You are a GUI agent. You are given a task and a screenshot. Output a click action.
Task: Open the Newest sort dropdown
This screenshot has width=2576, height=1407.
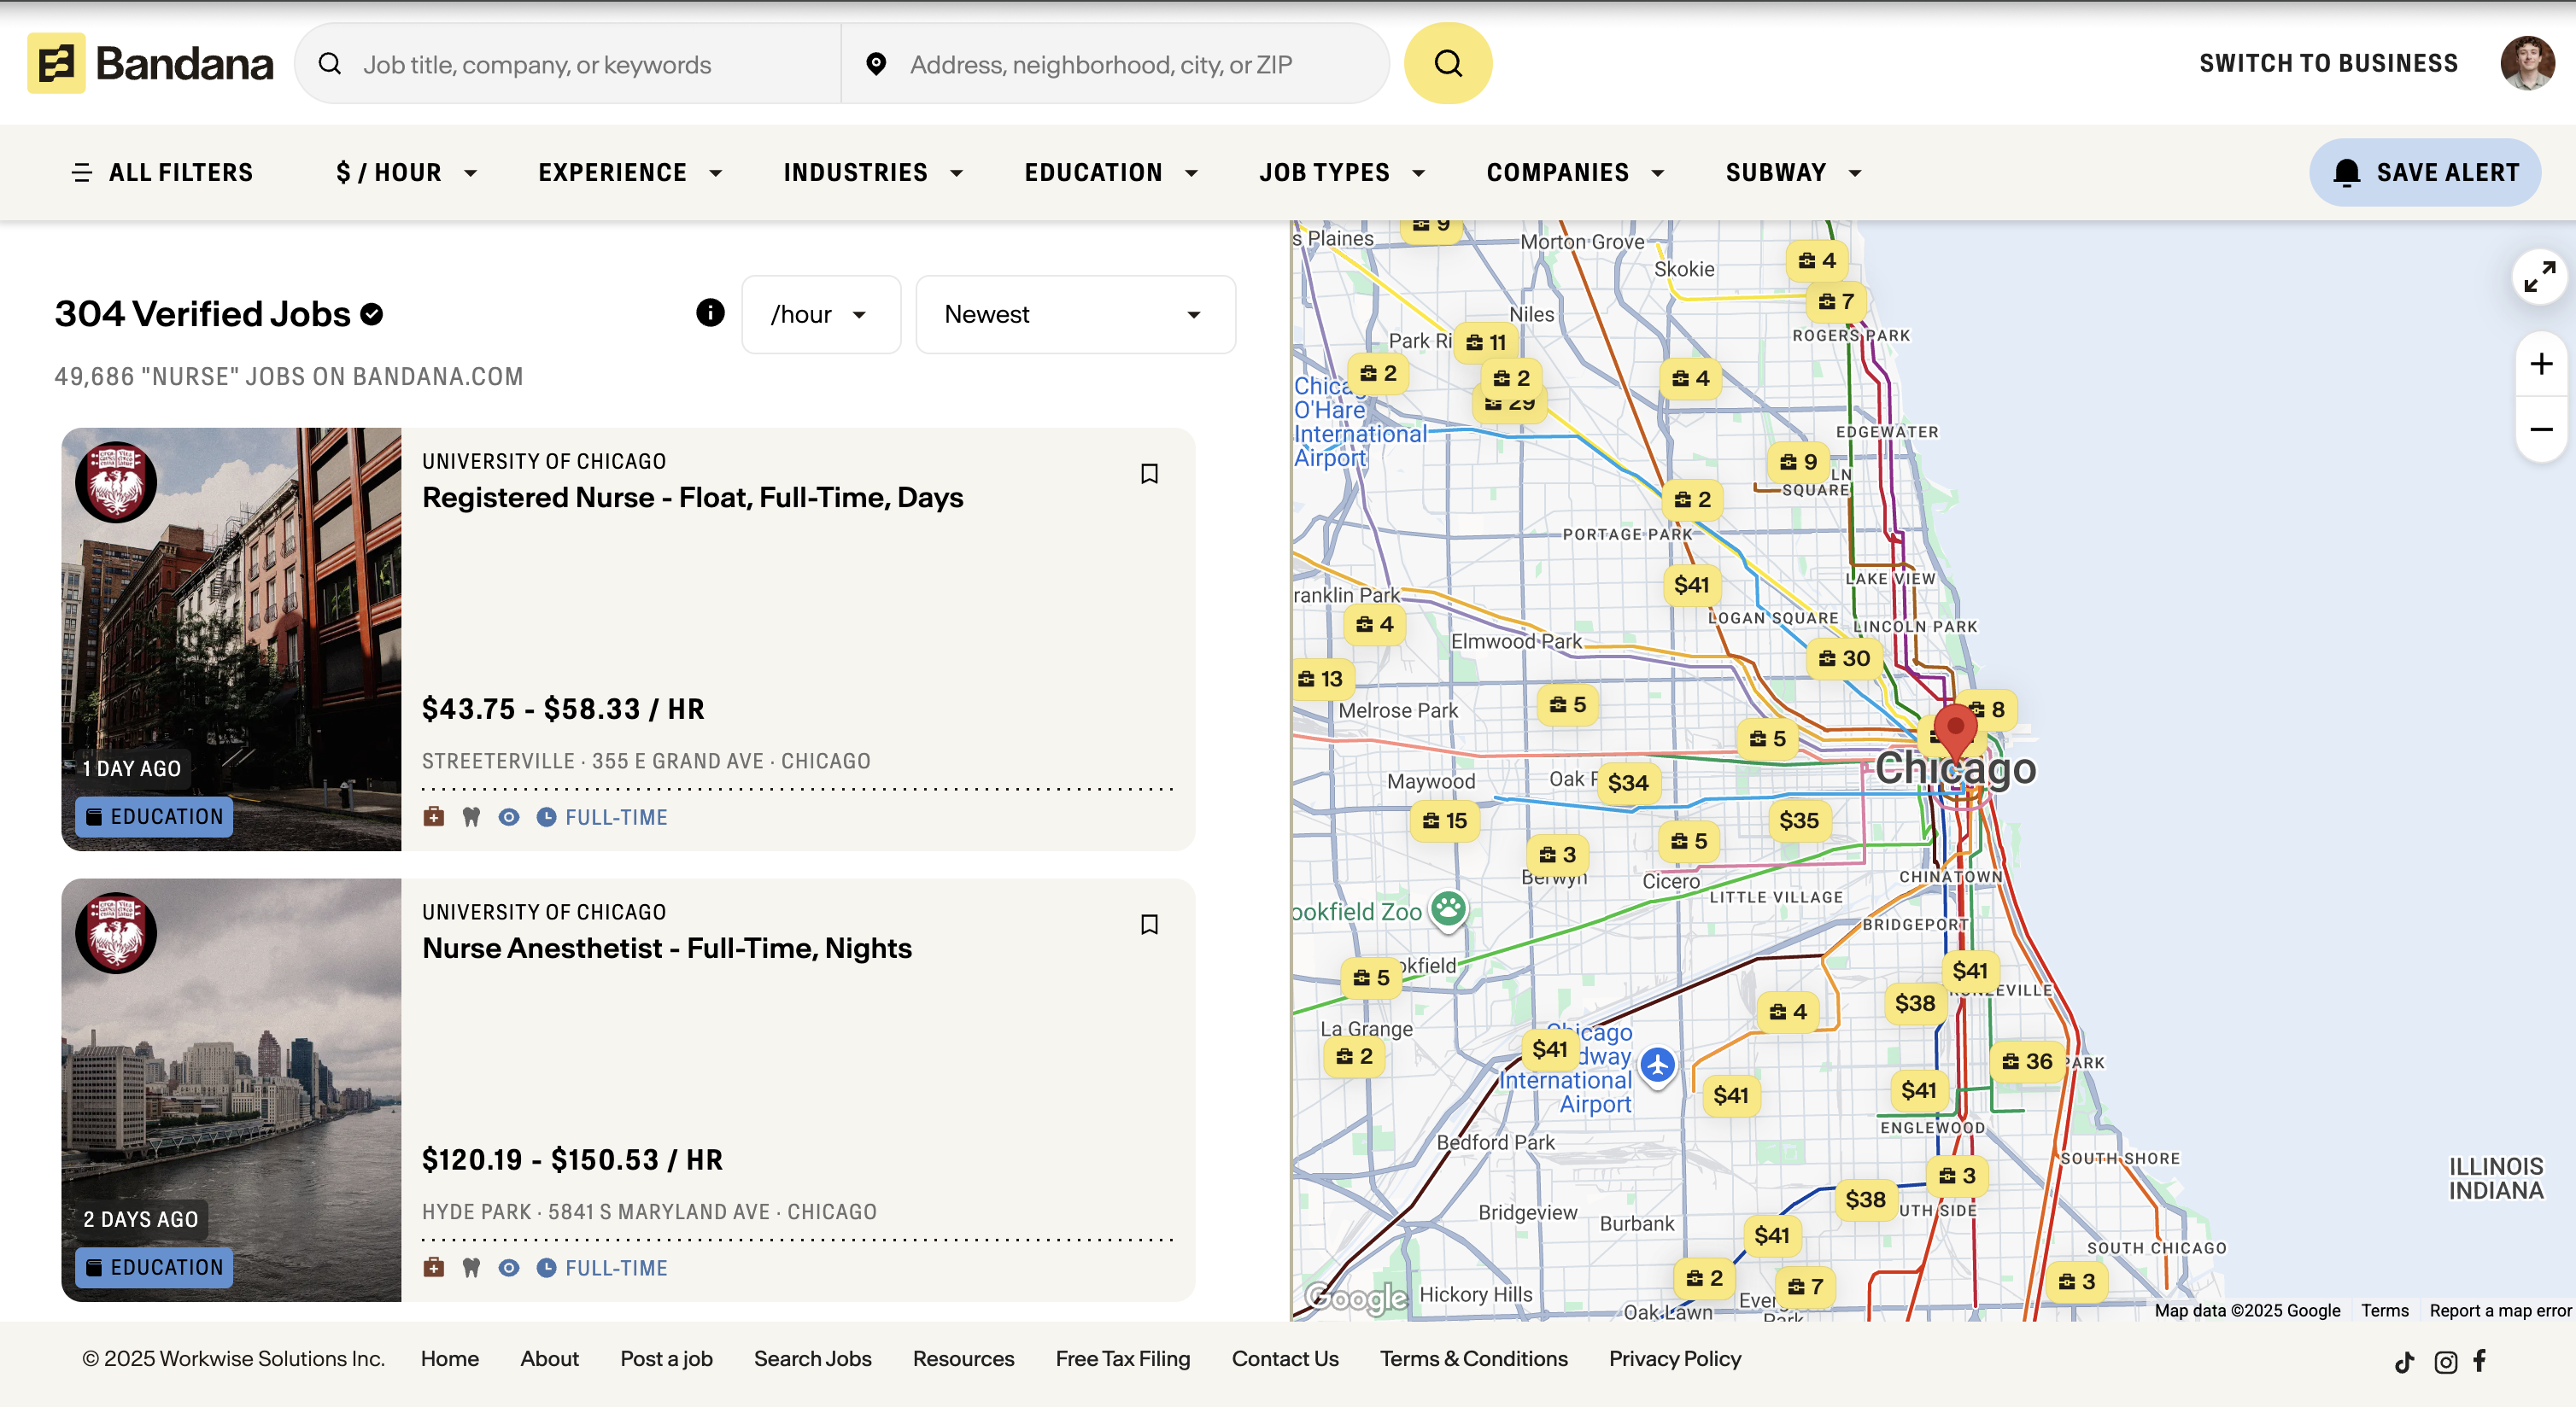tap(1075, 315)
